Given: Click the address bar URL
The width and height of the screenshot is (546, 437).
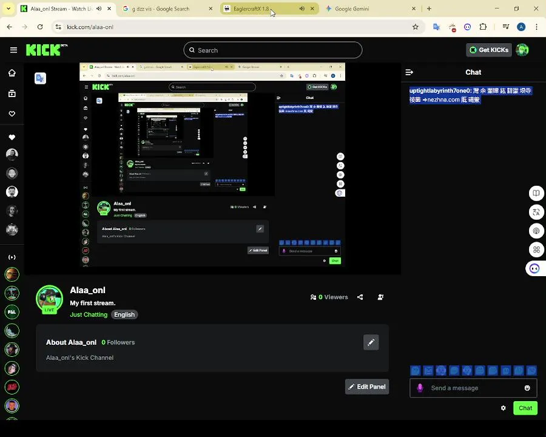Looking at the screenshot, I should click(x=90, y=27).
